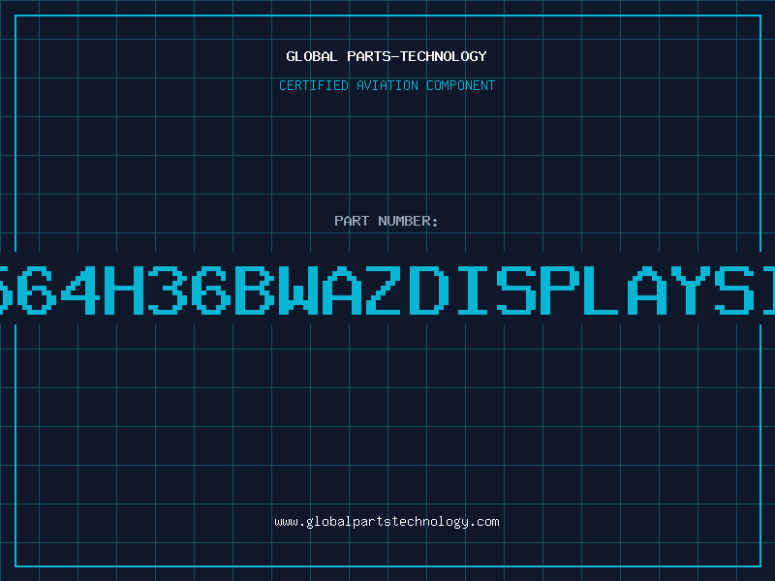775x581 pixels.
Task: Select the letter B in the part number
Action: click(253, 290)
